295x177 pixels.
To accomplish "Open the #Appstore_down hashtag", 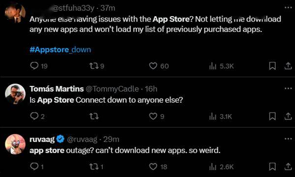I will tap(60, 50).
